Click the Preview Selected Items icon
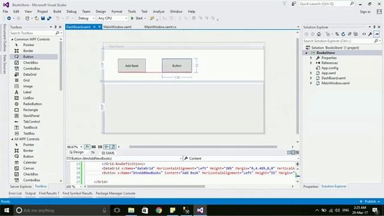 pyautogui.click(x=377, y=34)
